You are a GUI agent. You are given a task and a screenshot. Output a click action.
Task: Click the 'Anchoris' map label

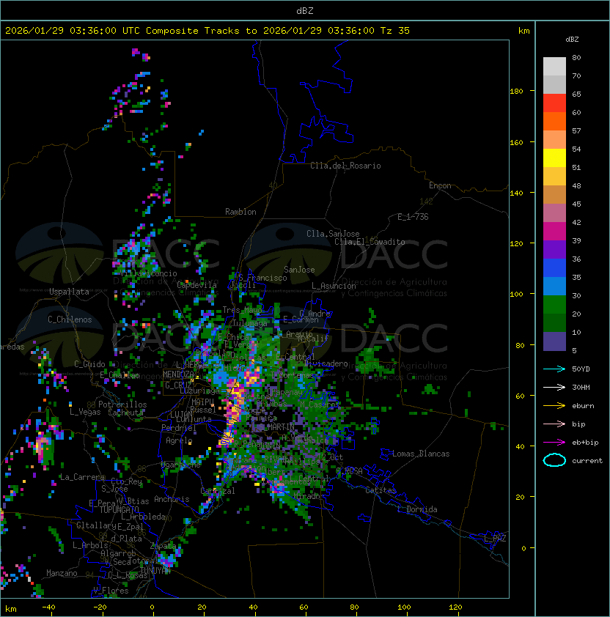[x=172, y=499]
